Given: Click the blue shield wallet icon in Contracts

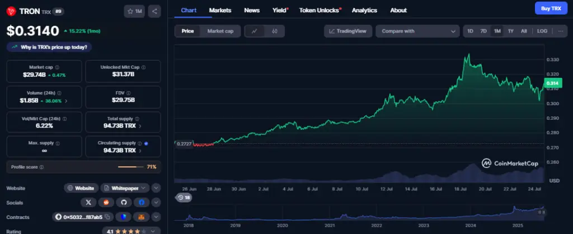Looking at the screenshot, I should 124,217.
